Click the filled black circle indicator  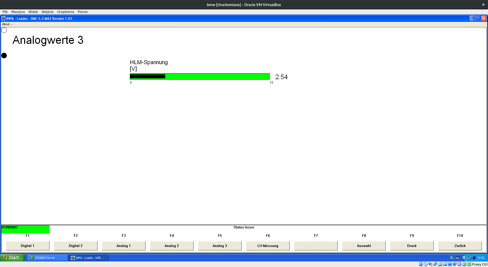click(4, 56)
